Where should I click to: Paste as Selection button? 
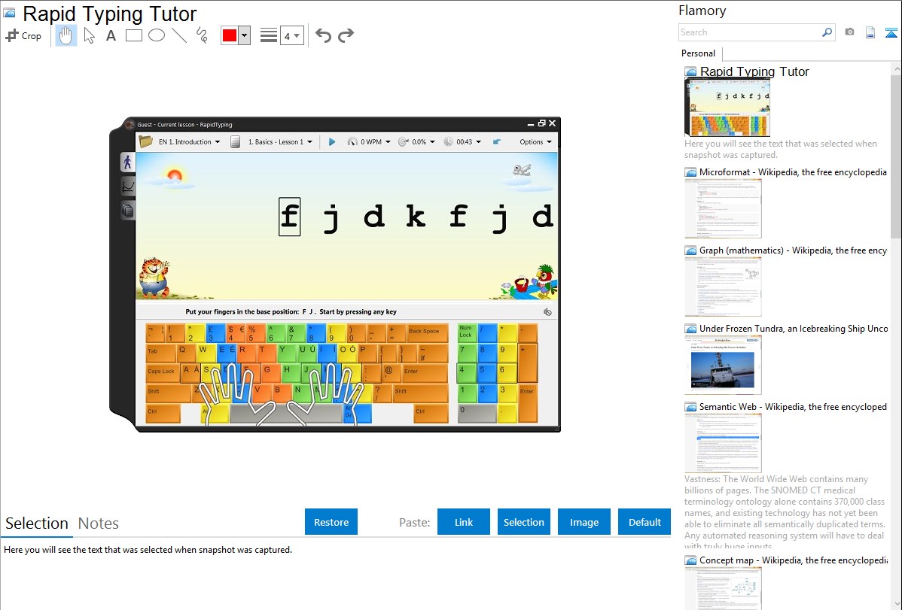pyautogui.click(x=524, y=522)
